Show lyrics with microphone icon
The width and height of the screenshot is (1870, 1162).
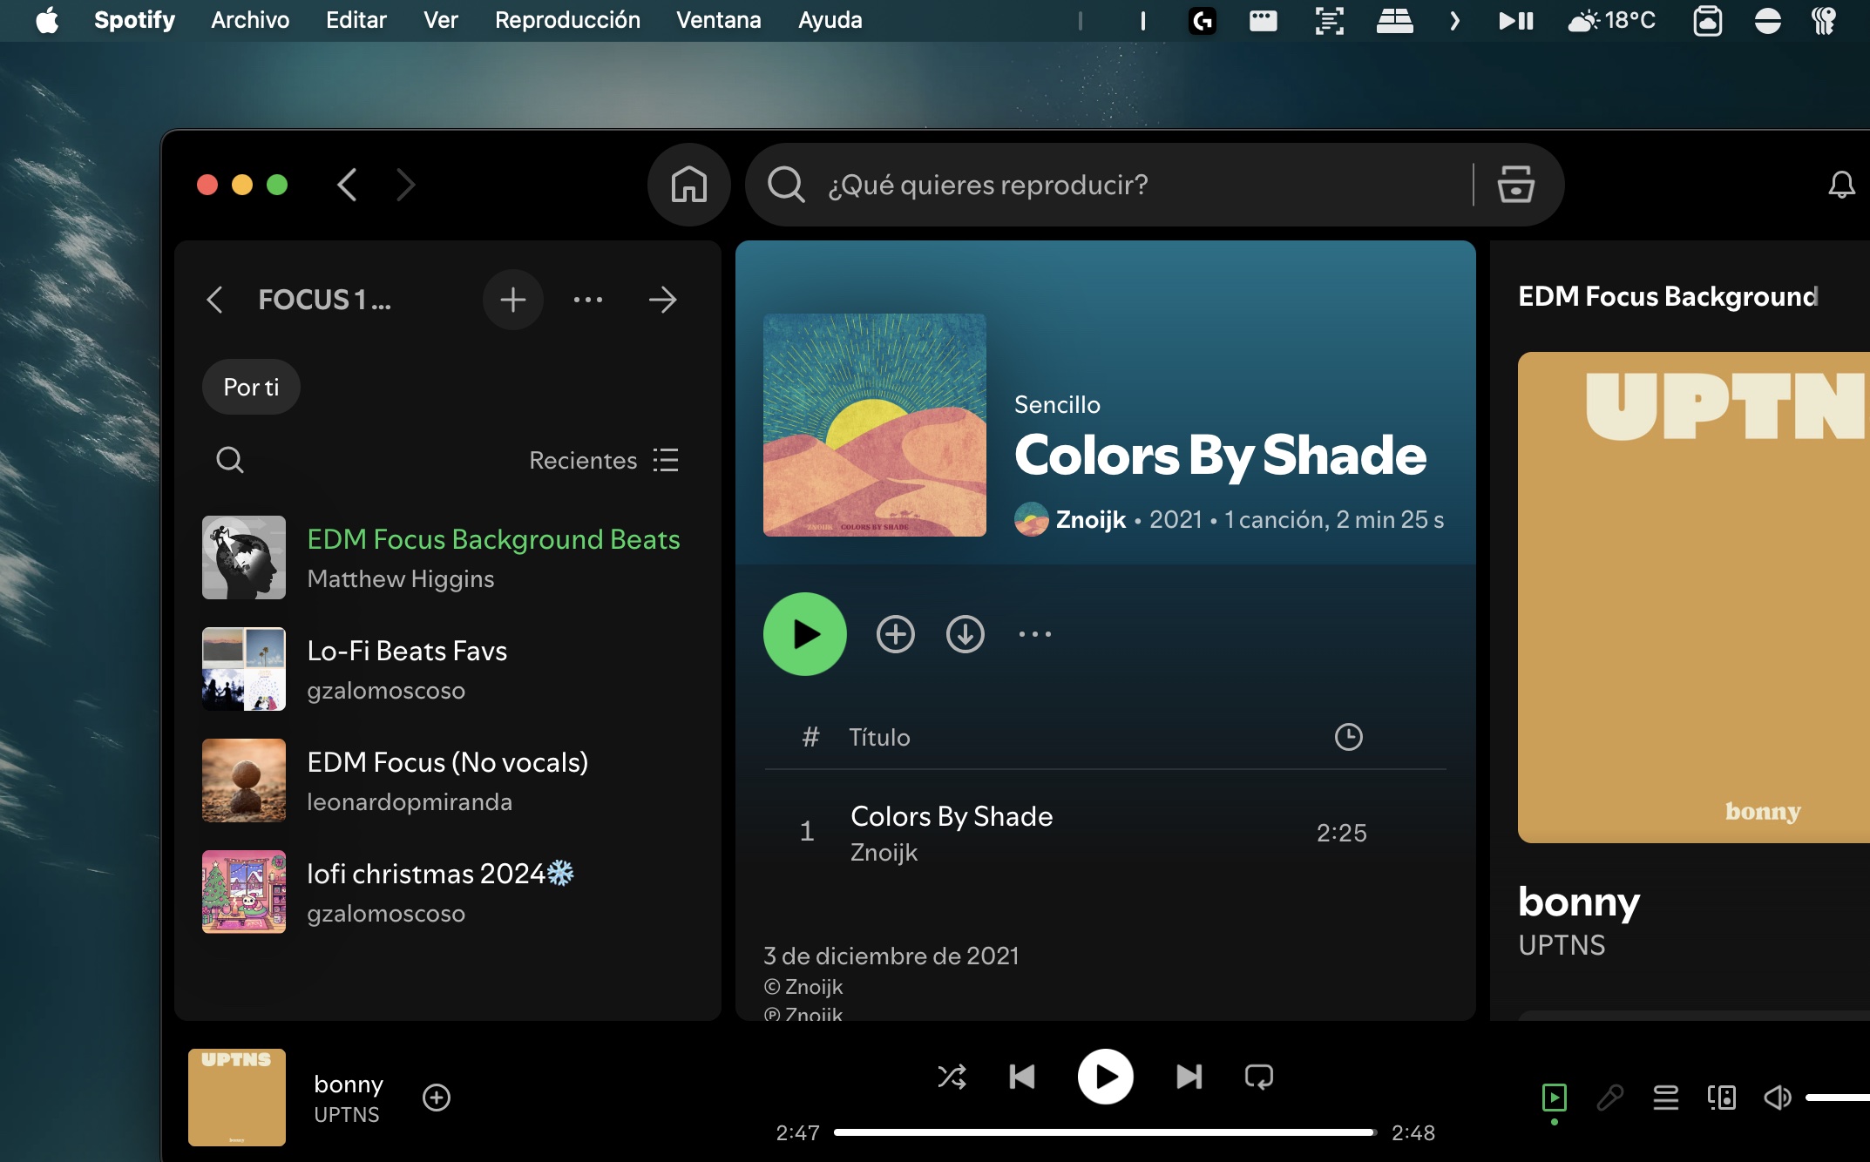[x=1609, y=1098]
